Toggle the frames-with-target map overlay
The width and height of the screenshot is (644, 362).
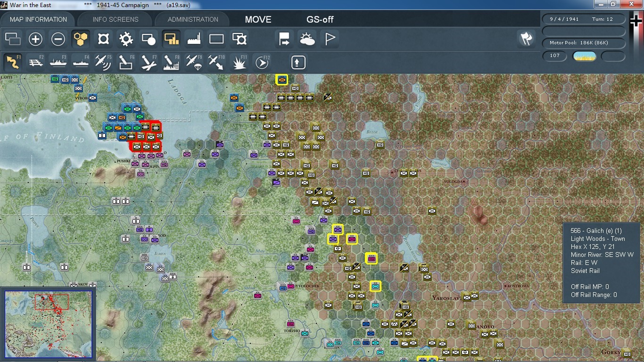pos(239,39)
